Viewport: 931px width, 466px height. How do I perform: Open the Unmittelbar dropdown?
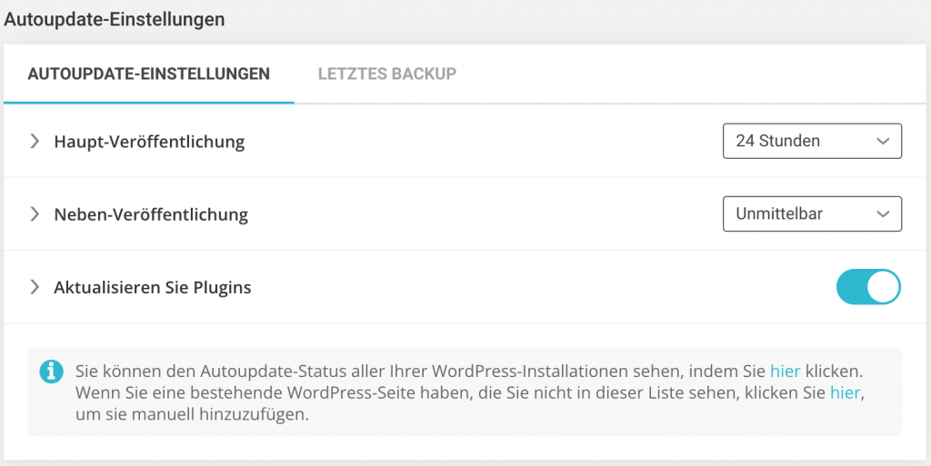812,214
